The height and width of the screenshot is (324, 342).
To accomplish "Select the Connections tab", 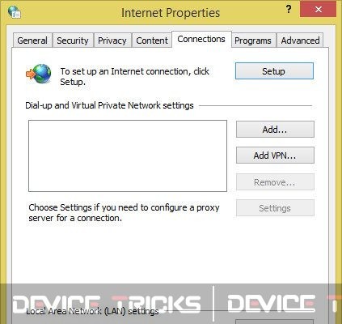I will click(x=201, y=40).
